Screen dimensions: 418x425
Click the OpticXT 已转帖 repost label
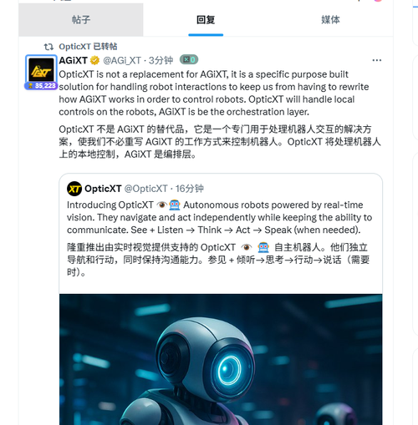coord(88,47)
